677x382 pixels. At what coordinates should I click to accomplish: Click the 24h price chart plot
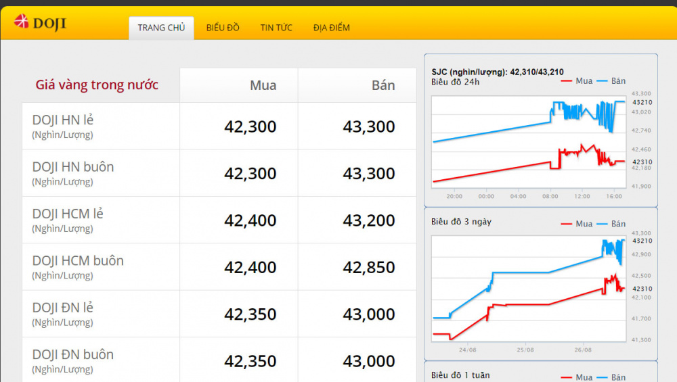(529, 142)
